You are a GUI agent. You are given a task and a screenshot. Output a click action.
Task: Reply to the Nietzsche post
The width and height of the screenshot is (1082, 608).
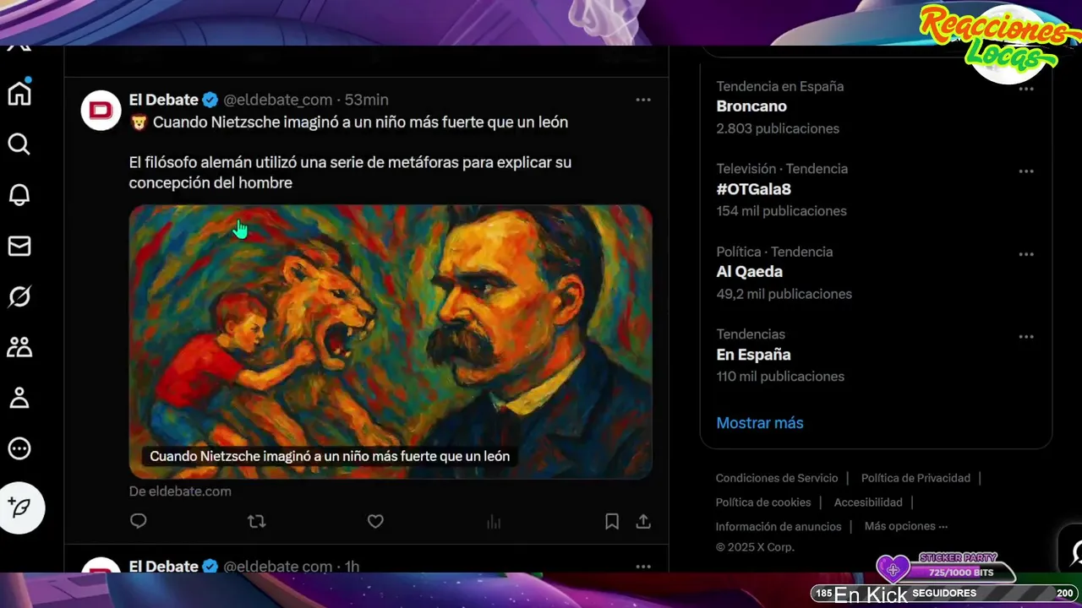(139, 522)
